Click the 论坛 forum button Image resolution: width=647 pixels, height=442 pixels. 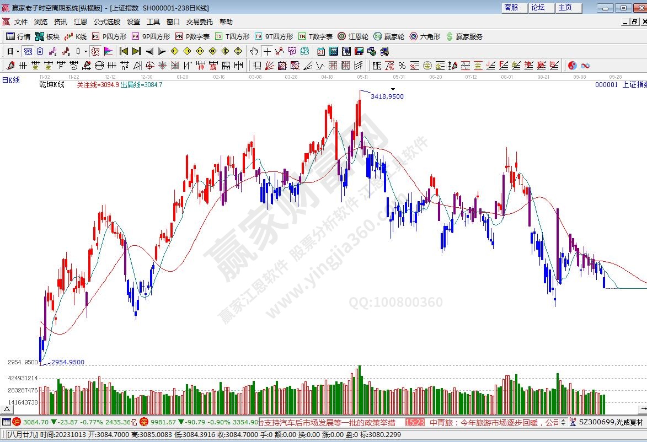pos(538,8)
